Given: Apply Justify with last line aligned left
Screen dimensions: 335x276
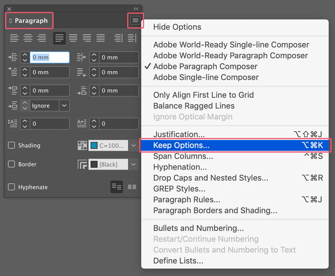Looking at the screenshot, I should coord(59,38).
